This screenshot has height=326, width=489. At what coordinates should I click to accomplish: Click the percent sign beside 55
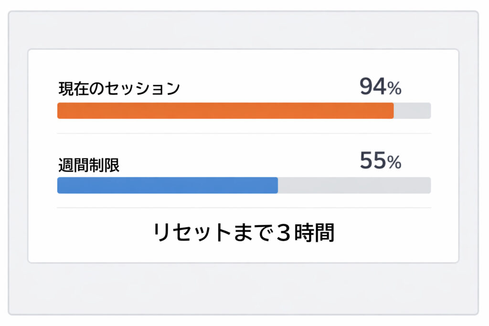coord(394,163)
